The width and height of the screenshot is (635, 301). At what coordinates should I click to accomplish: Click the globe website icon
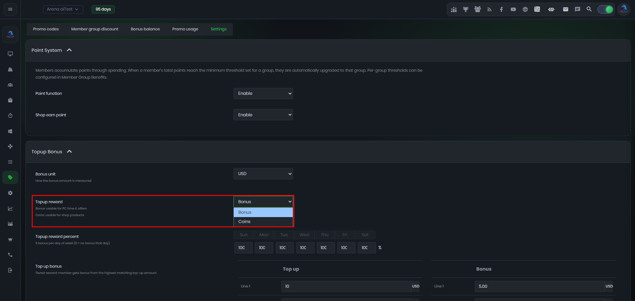point(525,10)
